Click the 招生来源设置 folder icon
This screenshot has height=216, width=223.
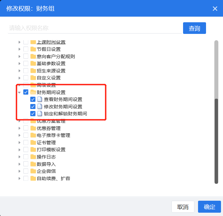click(33, 70)
